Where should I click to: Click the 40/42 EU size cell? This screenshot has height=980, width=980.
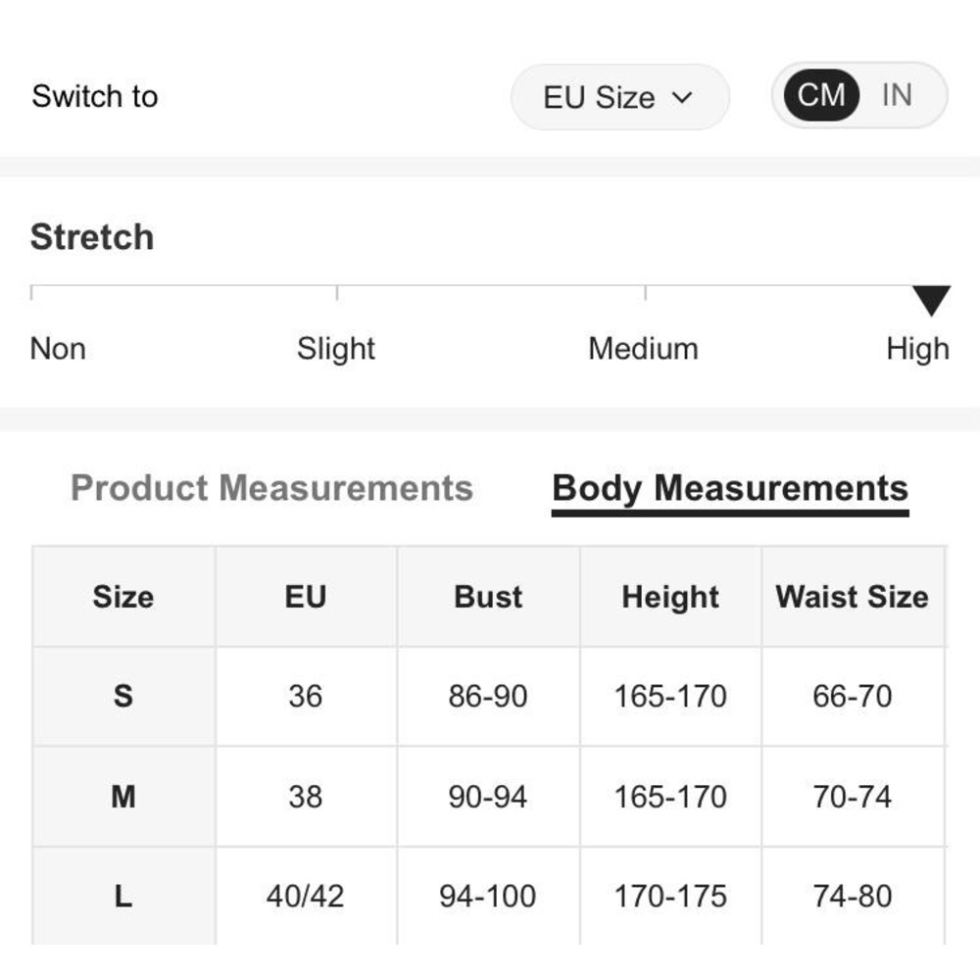[x=305, y=896]
